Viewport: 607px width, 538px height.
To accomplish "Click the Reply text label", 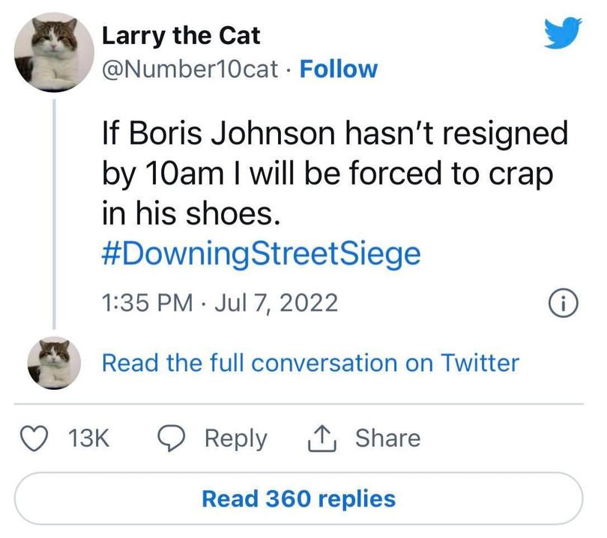I will [x=236, y=438].
